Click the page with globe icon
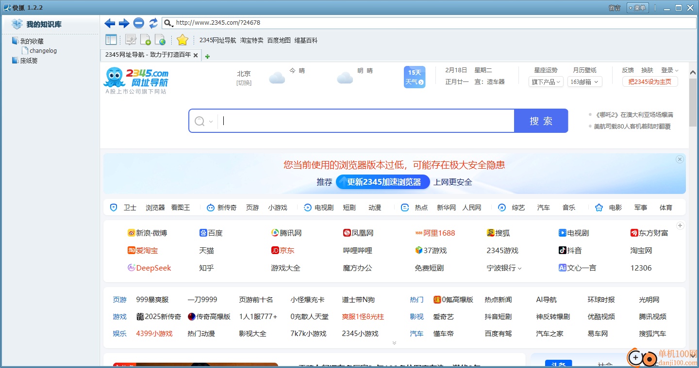This screenshot has height=368, width=699. click(160, 40)
